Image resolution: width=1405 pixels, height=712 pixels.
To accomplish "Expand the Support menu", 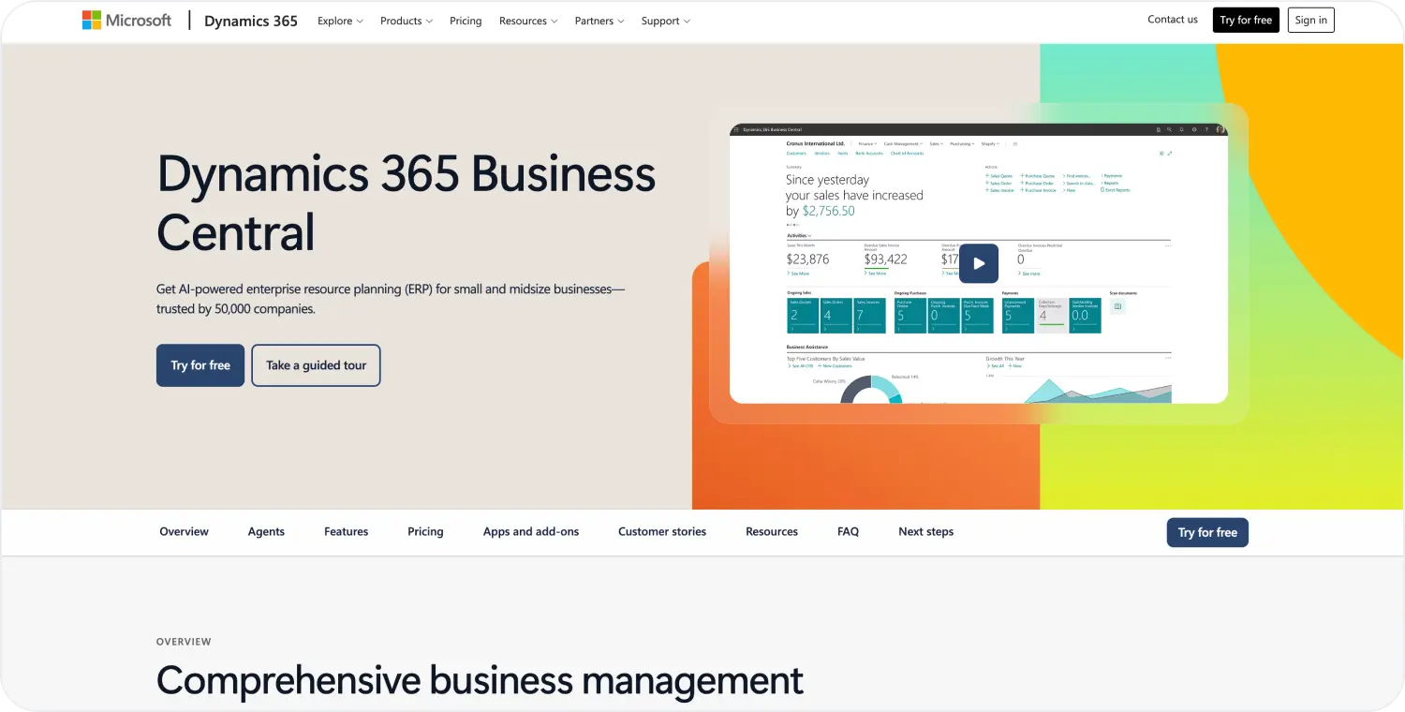I will click(x=666, y=21).
